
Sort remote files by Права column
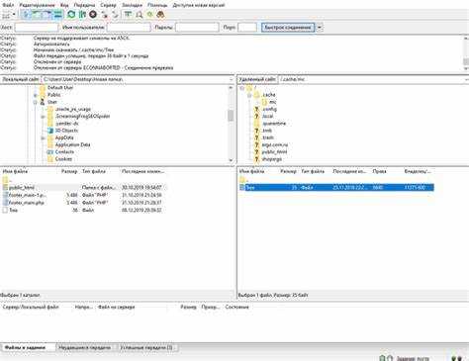(x=379, y=171)
